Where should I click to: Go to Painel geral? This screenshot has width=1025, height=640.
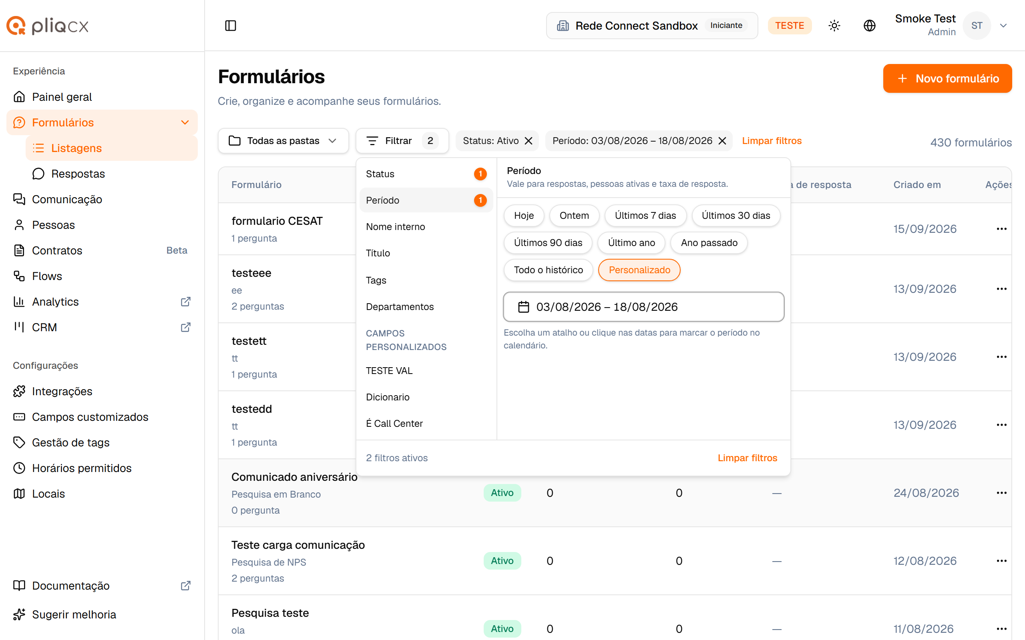point(102,97)
